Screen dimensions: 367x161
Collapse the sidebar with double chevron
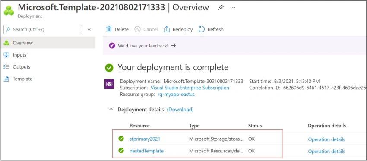(x=89, y=29)
